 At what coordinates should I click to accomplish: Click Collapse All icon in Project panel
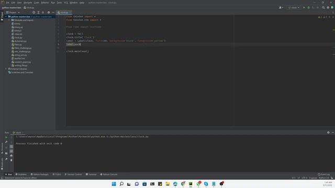pos(43,13)
